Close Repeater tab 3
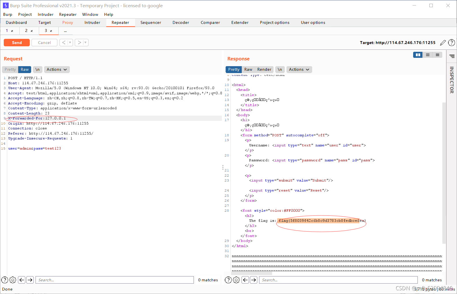 point(51,31)
